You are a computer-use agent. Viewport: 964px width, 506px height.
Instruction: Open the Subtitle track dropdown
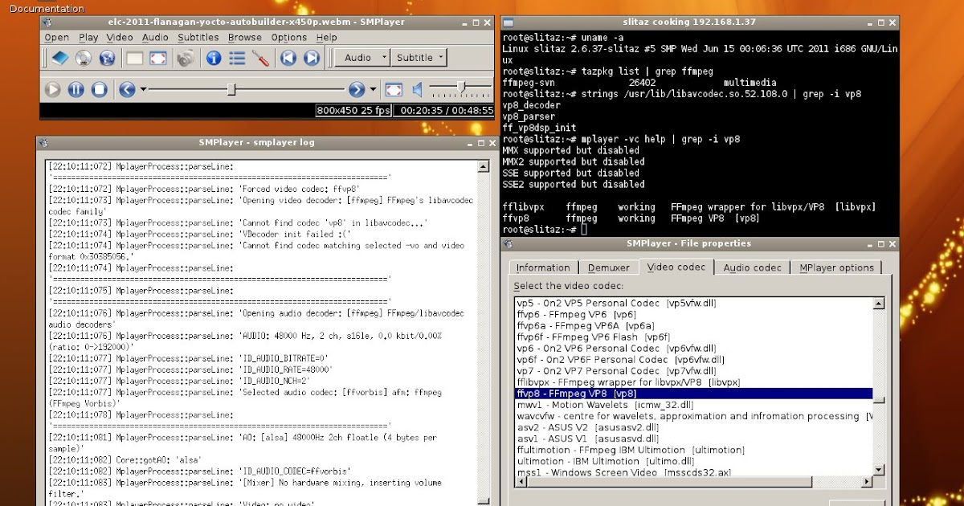point(419,58)
